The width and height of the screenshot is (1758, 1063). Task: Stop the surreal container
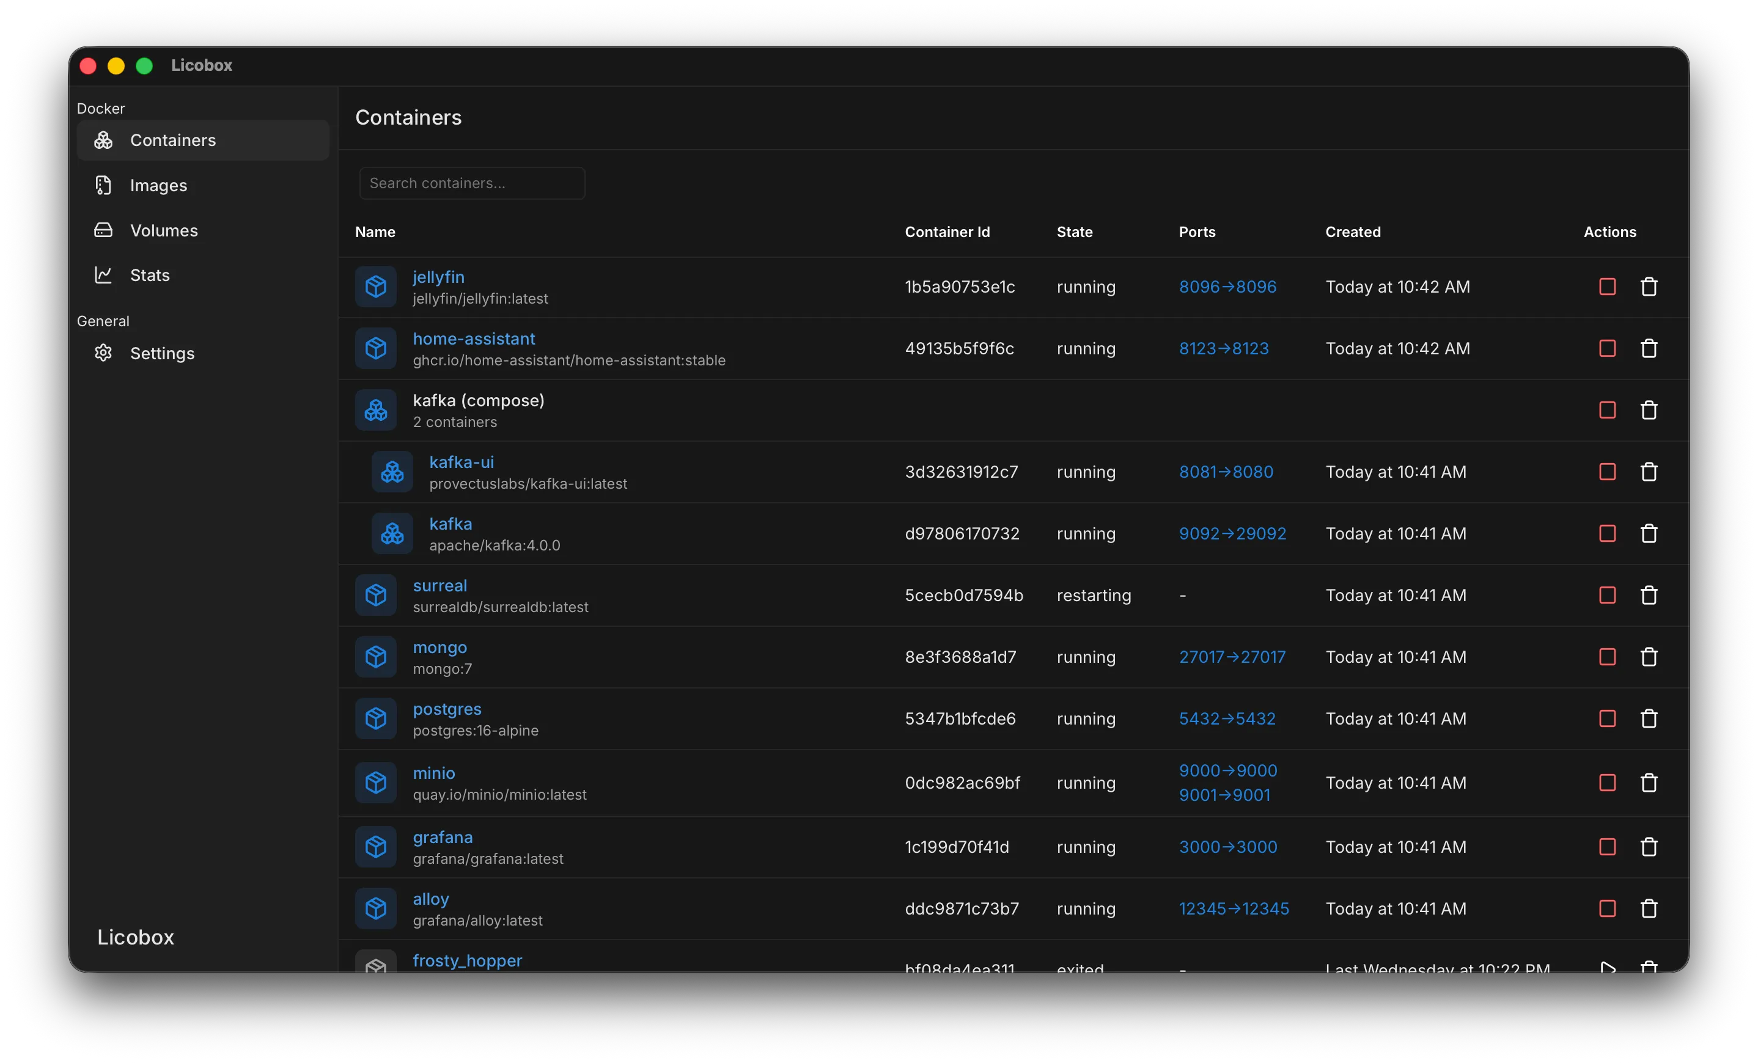coord(1607,595)
